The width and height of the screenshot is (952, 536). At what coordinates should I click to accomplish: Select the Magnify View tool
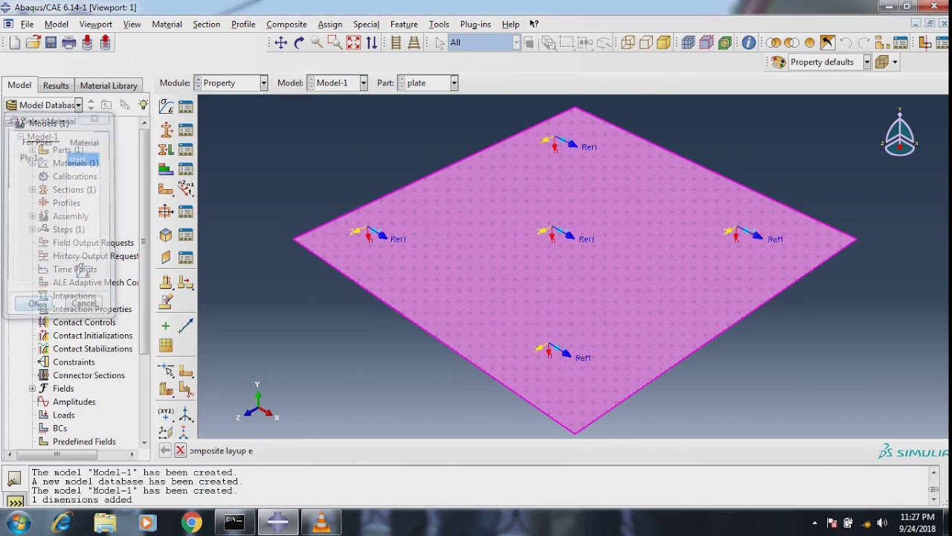click(x=317, y=42)
